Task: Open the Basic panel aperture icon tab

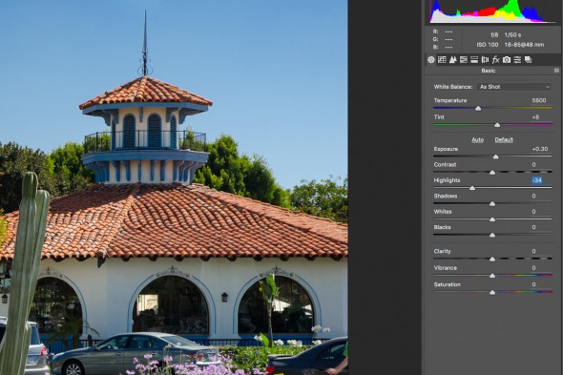Action: coord(431,59)
